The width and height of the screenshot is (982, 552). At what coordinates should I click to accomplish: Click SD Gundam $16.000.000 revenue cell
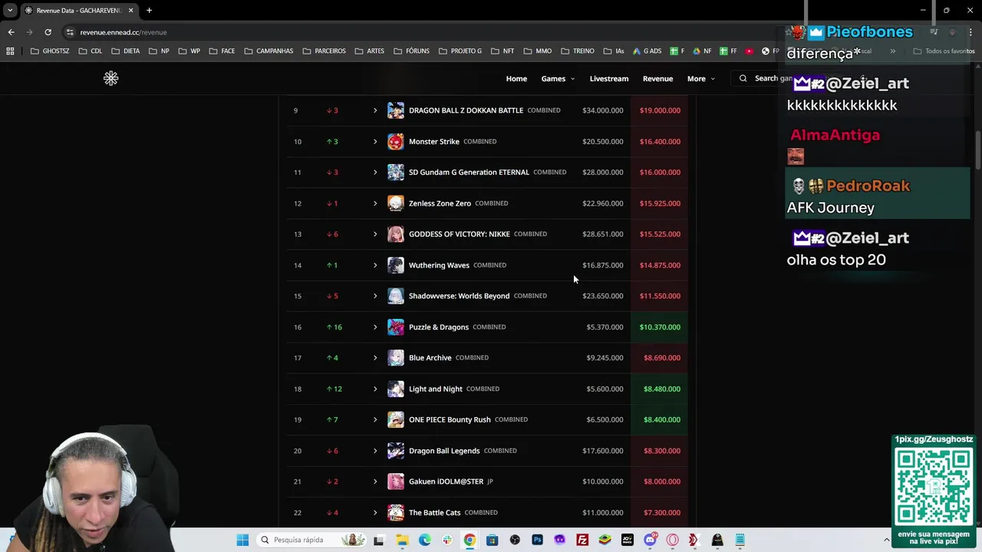(660, 172)
